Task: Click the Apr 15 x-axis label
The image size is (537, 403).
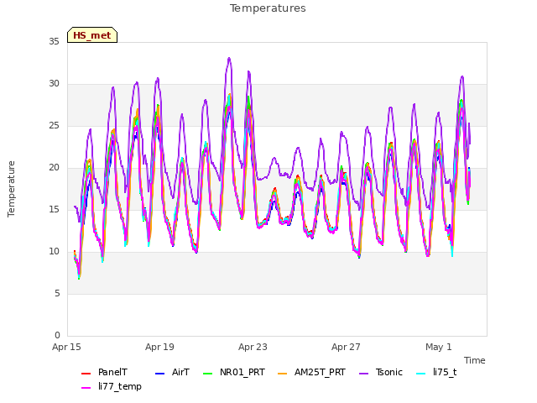Action: coord(66,347)
